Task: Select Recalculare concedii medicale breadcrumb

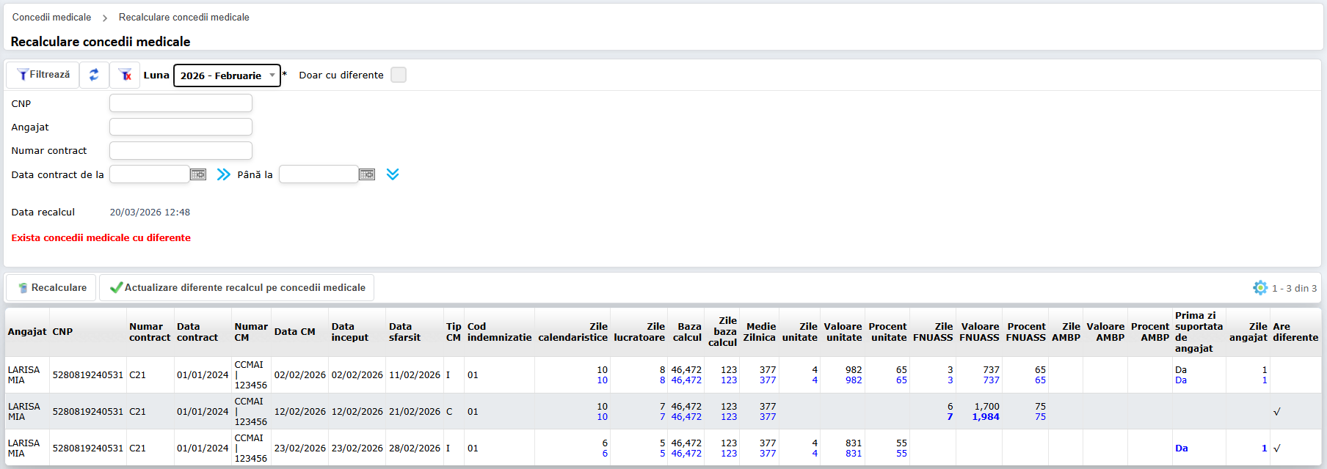Action: pos(183,17)
